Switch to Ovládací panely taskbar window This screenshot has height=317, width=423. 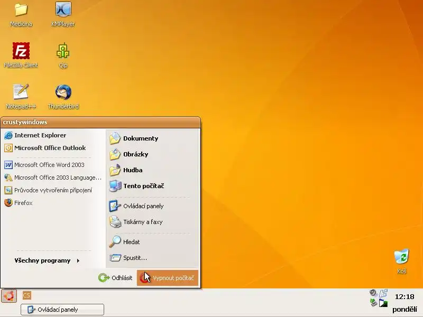(62, 310)
